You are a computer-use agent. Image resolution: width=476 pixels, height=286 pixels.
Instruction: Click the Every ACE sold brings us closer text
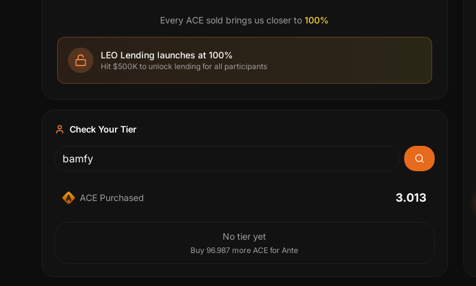[x=231, y=20]
